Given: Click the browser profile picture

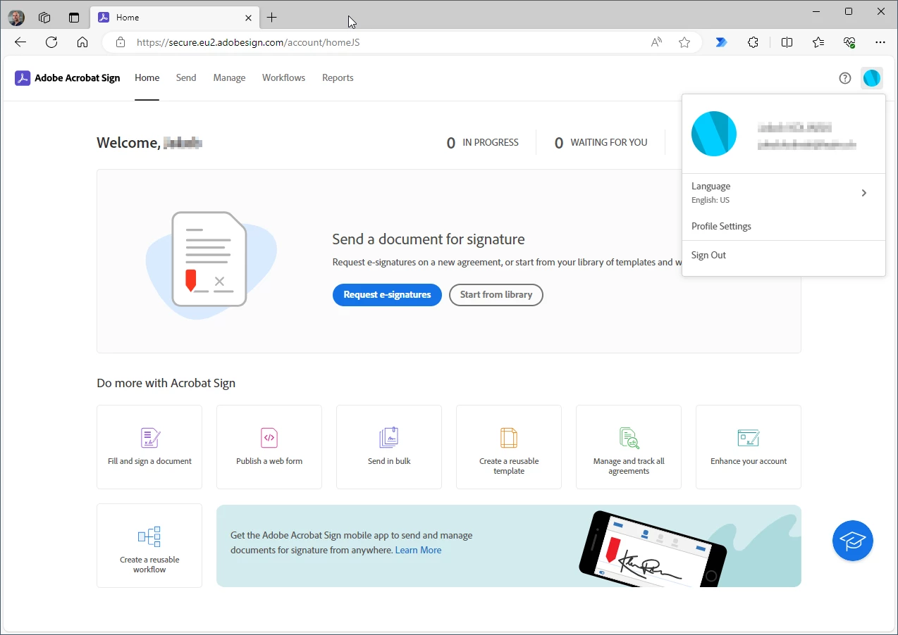Looking at the screenshot, I should tap(16, 18).
